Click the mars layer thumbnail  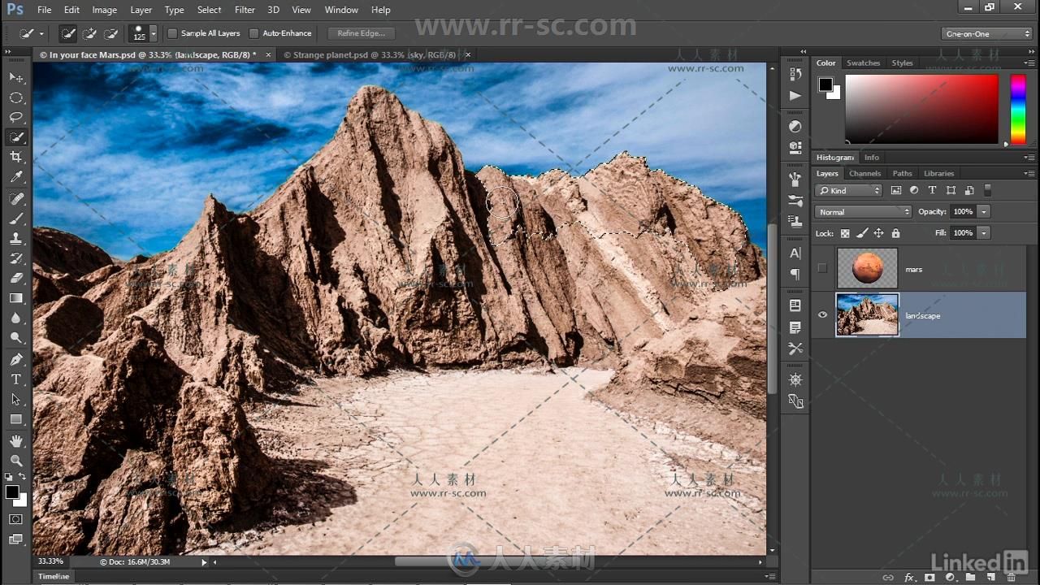(x=867, y=268)
